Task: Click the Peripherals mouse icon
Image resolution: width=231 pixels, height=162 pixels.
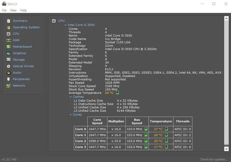Action: (9, 79)
